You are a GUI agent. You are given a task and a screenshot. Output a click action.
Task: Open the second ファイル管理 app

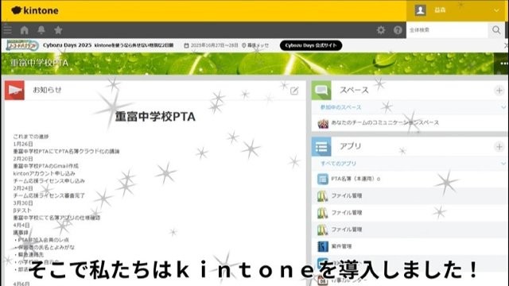[347, 213]
